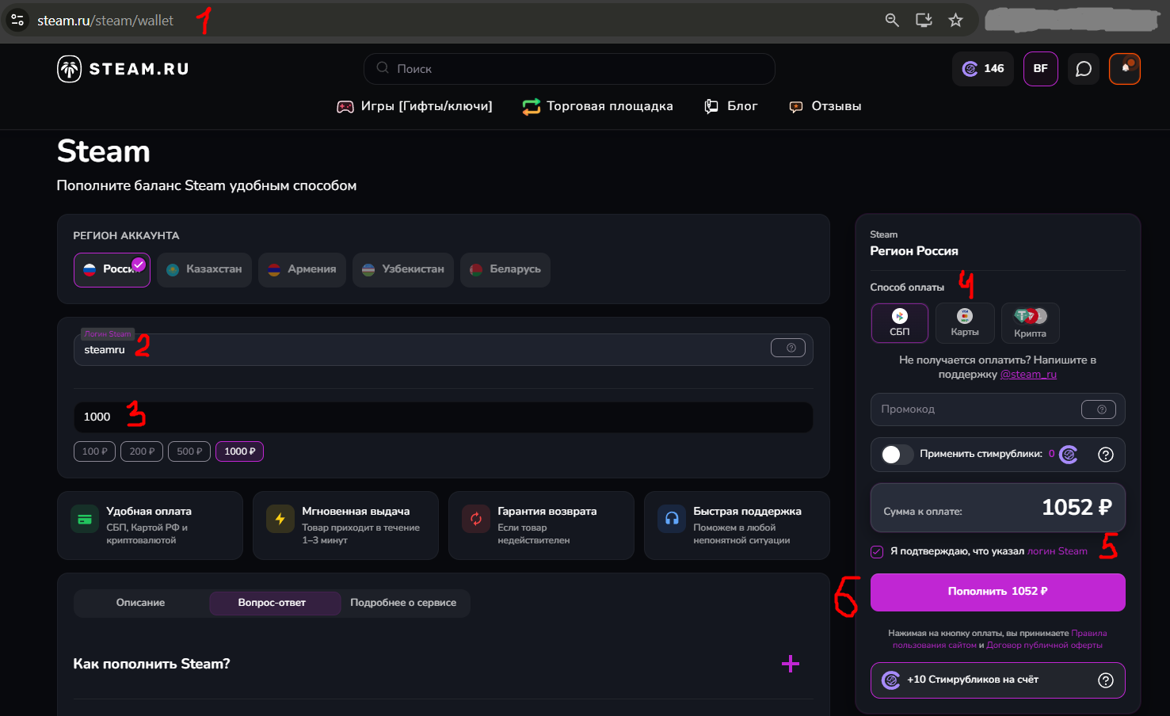
Task: Open Договор публичной оферты link
Action: click(x=1044, y=646)
